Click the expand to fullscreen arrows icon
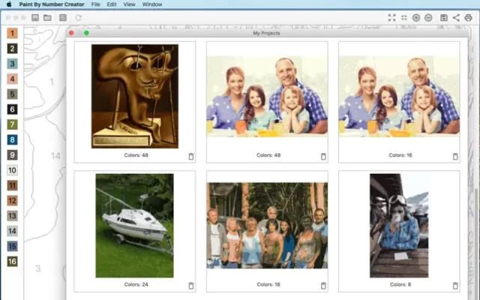Viewport: 480px width, 300px height. point(391,17)
